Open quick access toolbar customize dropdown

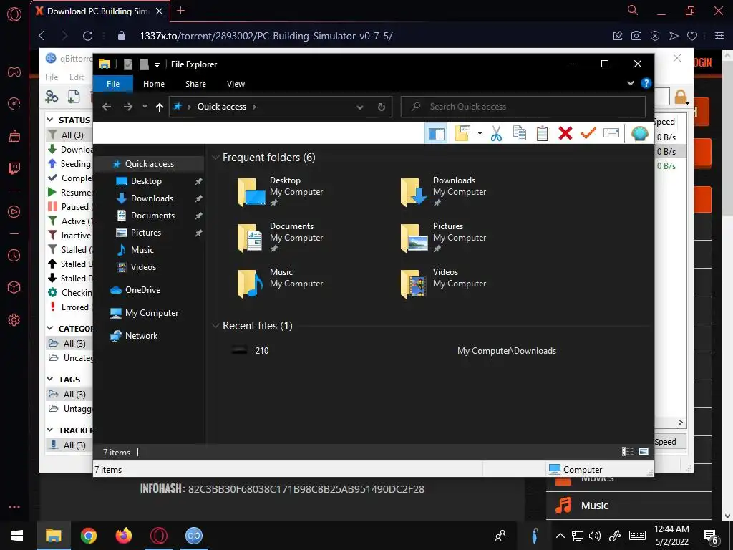(157, 64)
